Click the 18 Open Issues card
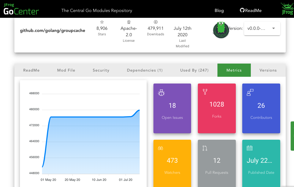The width and height of the screenshot is (294, 187). pos(172,108)
